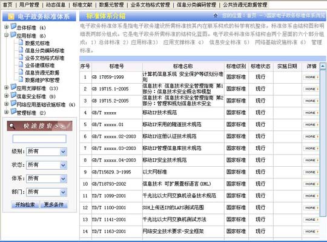Click the quick search text field
The width and height of the screenshot is (327, 242).
(x=39, y=139)
